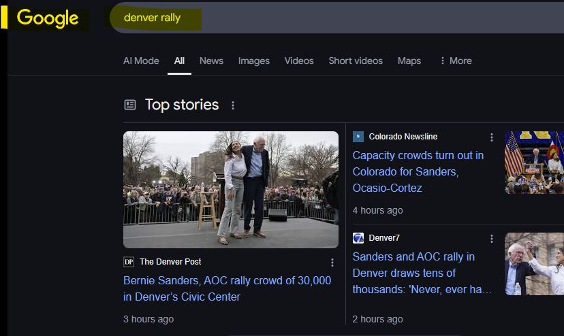The image size is (564, 336).
Task: Click the '2 hours ago' timestamp
Action: tap(377, 319)
